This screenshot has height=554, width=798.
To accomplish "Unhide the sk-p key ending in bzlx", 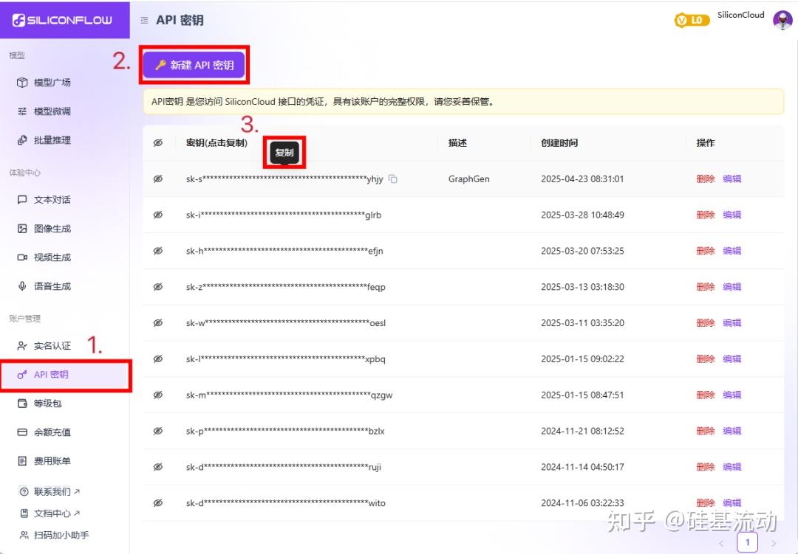I will (158, 430).
